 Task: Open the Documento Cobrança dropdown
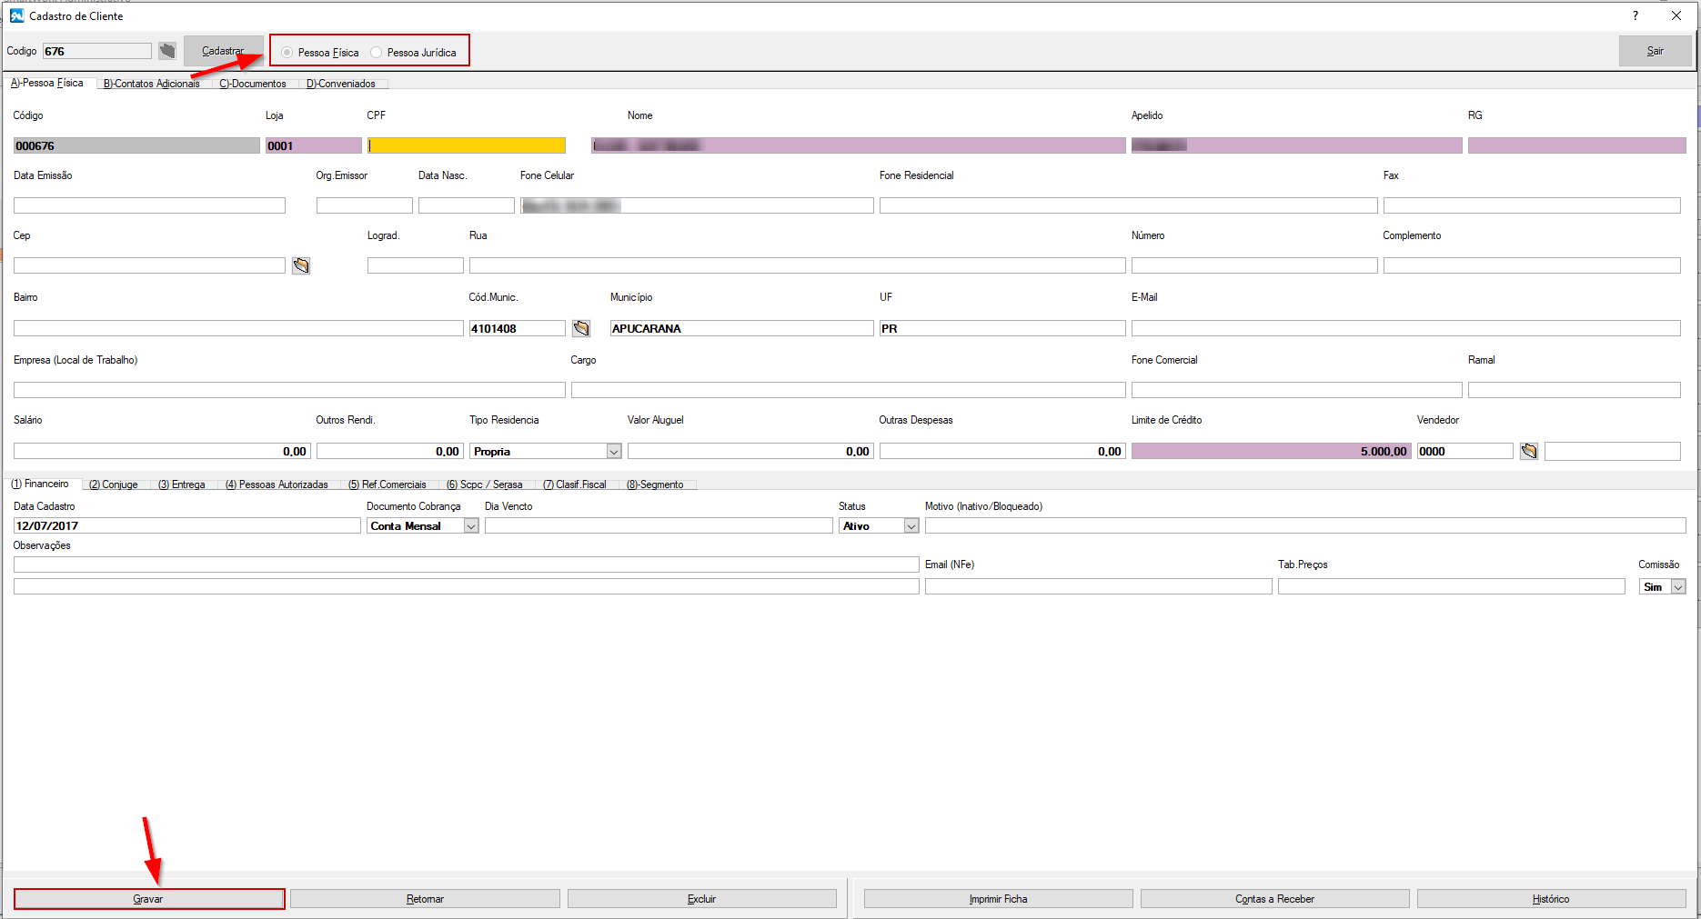pyautogui.click(x=471, y=526)
